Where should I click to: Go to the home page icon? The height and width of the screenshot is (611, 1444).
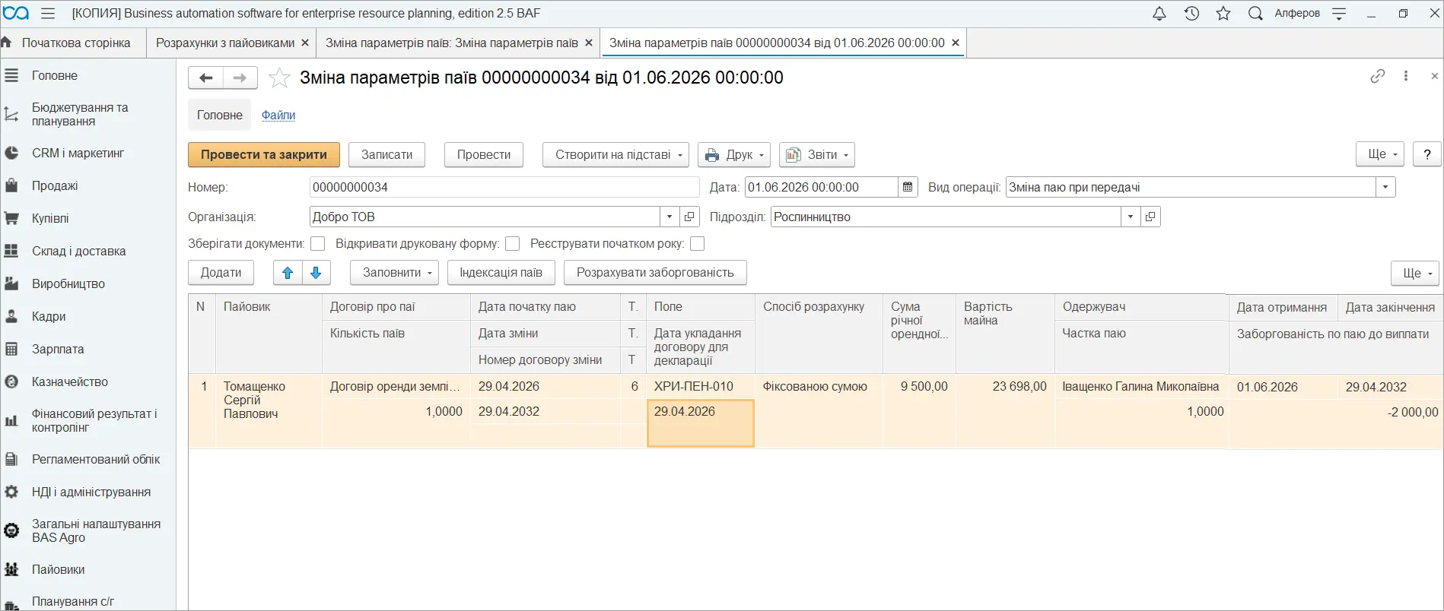pyautogui.click(x=7, y=43)
